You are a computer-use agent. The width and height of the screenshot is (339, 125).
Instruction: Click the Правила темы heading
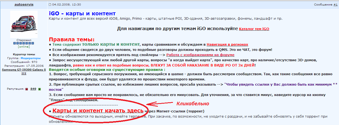[71, 39]
